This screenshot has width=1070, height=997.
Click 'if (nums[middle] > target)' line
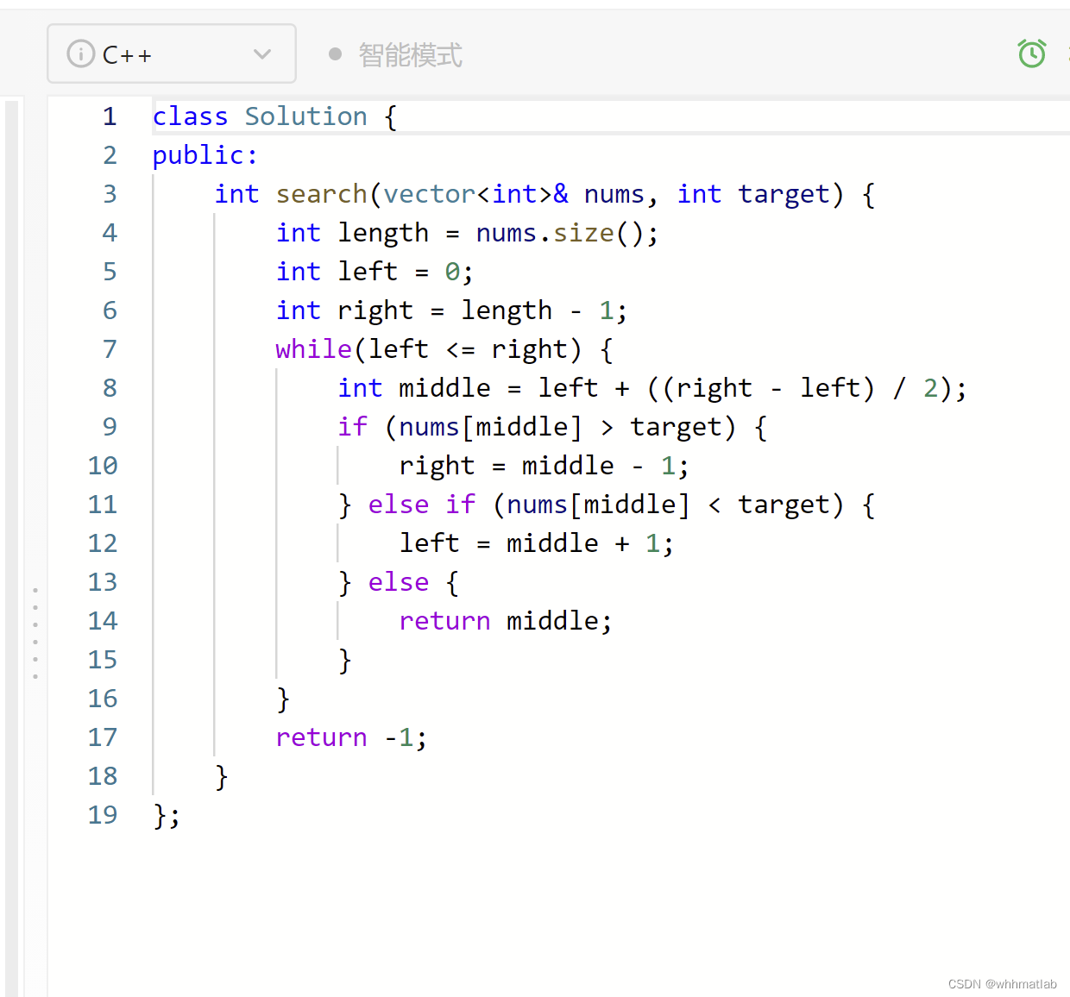point(552,427)
